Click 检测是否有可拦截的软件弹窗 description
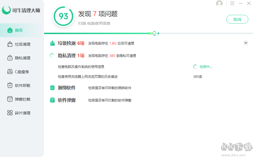Image resolution: width=253 pixels, height=157 pixels. coord(110,100)
